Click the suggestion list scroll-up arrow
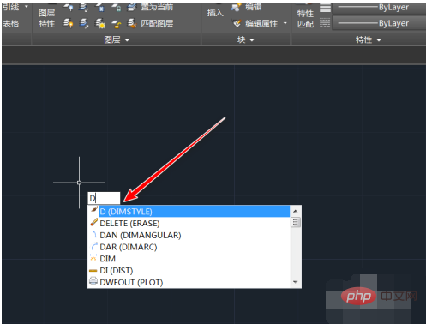 [x=296, y=211]
